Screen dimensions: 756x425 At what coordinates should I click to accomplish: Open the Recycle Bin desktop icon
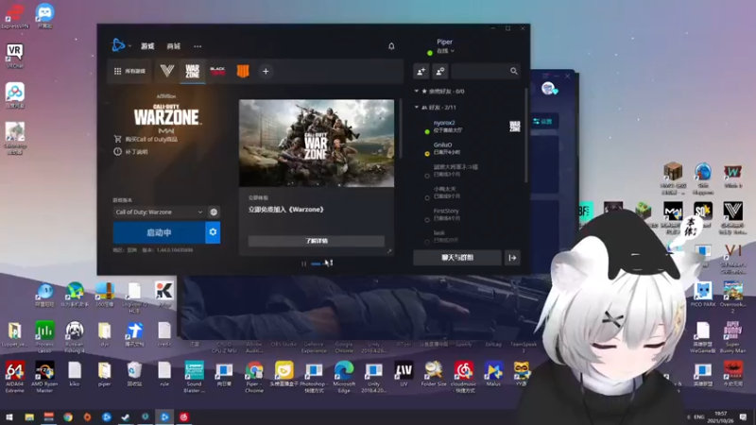[x=134, y=374]
